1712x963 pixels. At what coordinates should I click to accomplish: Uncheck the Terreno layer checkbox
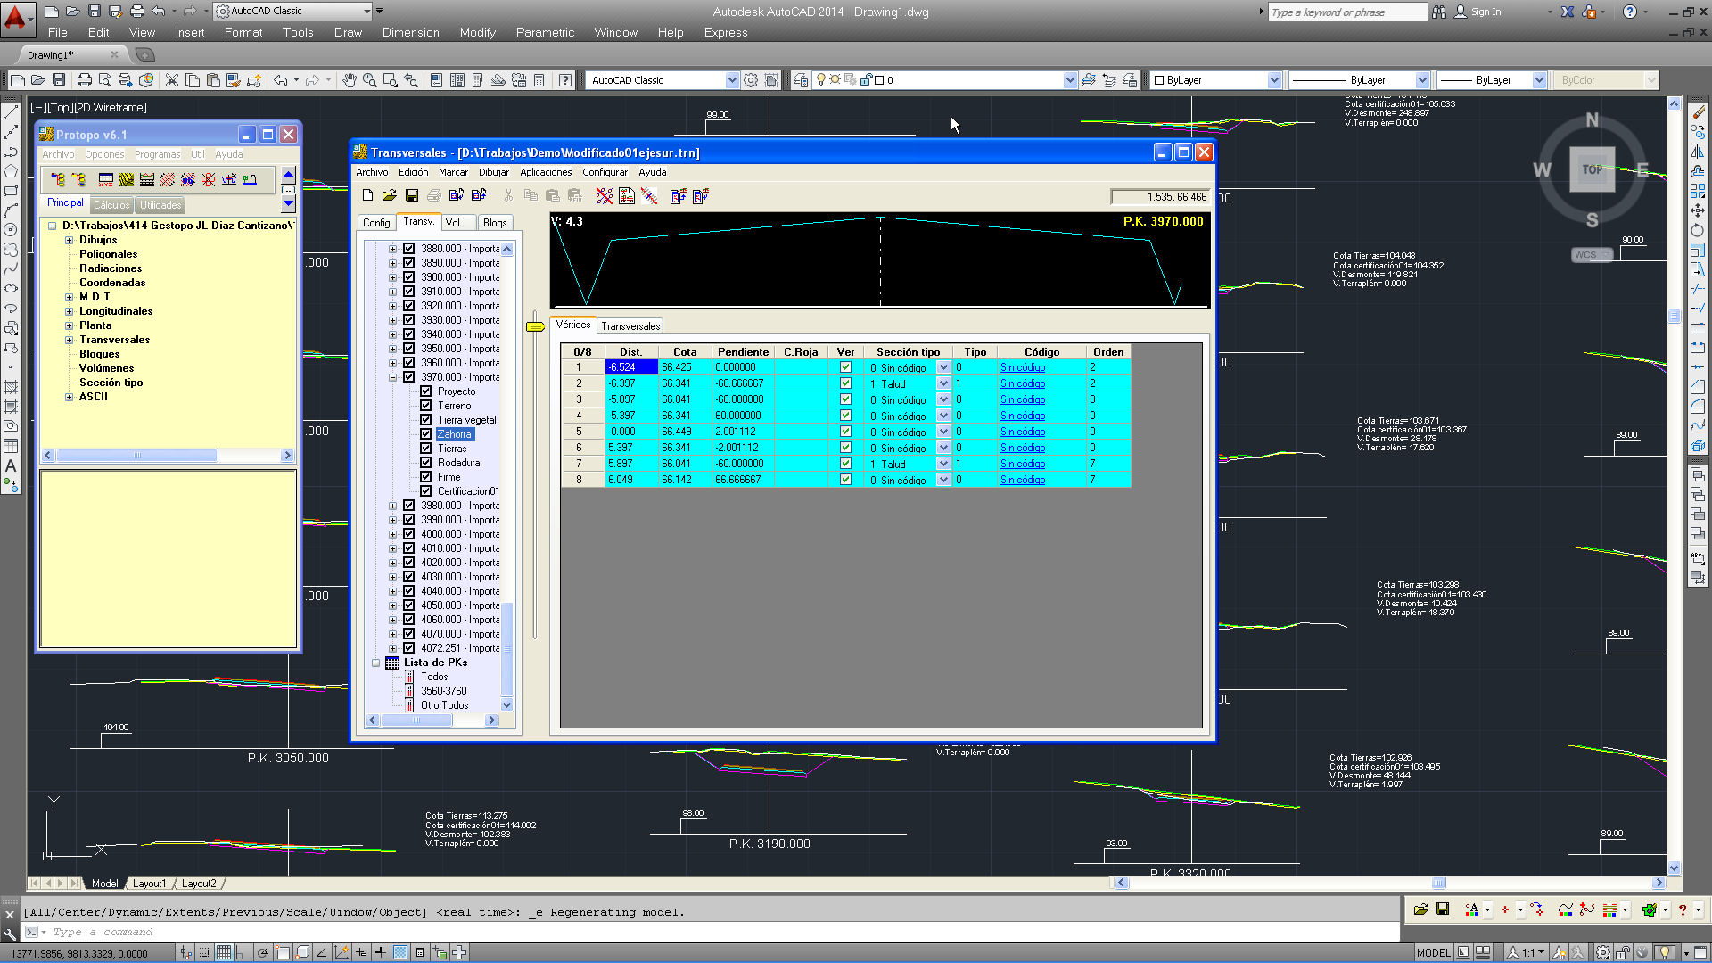426,406
